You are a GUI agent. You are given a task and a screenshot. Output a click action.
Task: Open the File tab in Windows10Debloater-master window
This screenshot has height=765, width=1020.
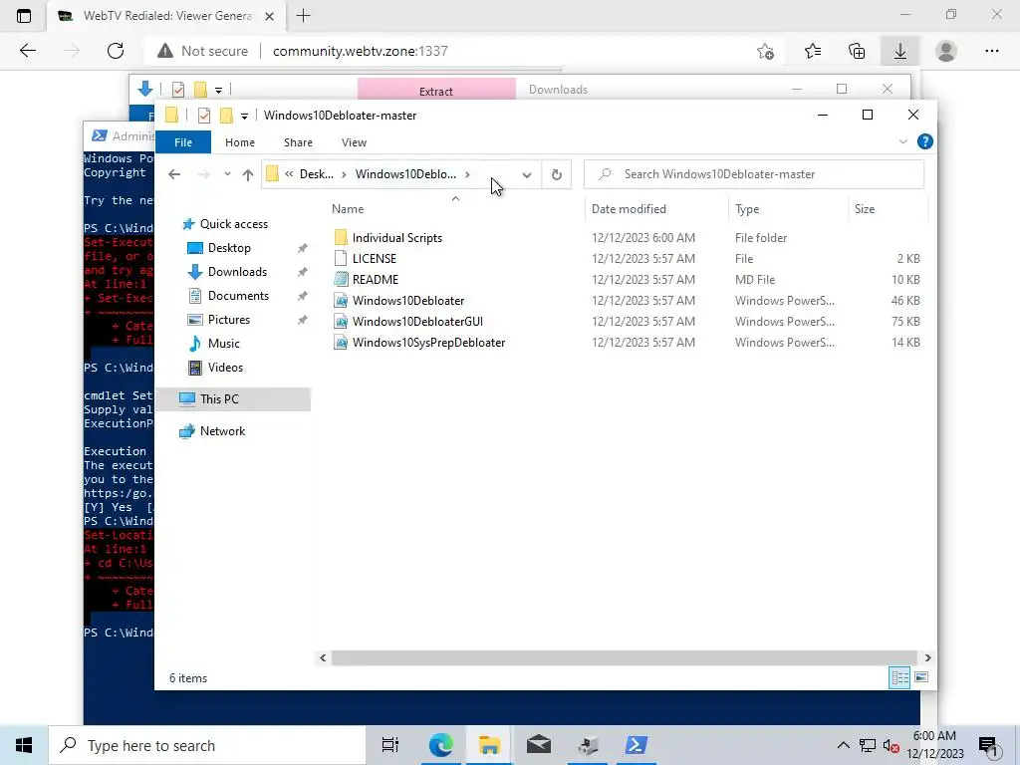pyautogui.click(x=183, y=142)
